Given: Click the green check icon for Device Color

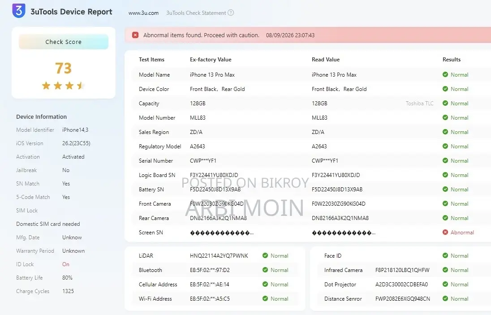Looking at the screenshot, I should (x=445, y=89).
